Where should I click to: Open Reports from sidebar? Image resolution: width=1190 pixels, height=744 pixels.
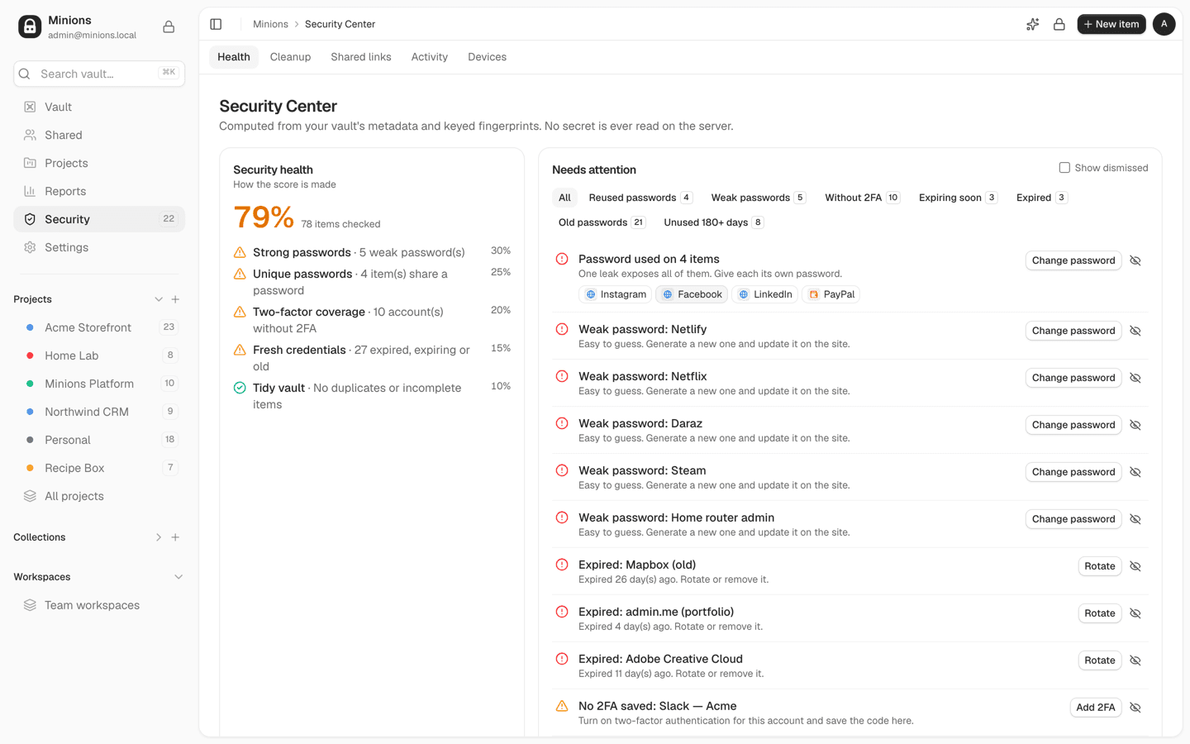(x=99, y=191)
